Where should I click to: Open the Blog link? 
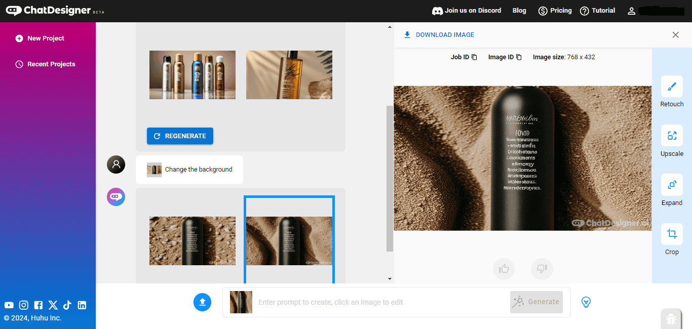click(x=519, y=11)
